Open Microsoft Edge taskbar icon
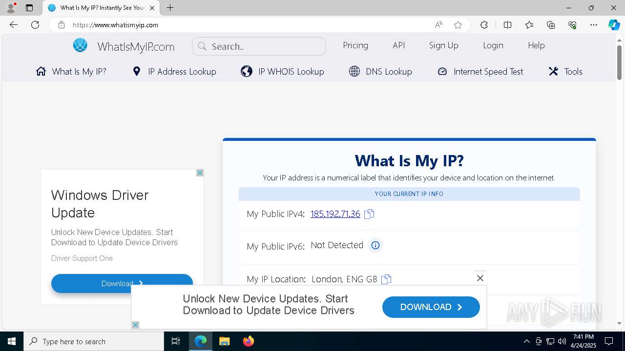 point(201,341)
